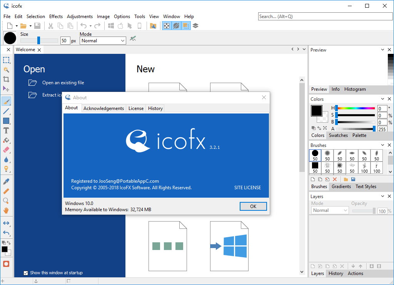The width and height of the screenshot is (394, 285).
Task: Click the Search field
Action: [325, 17]
